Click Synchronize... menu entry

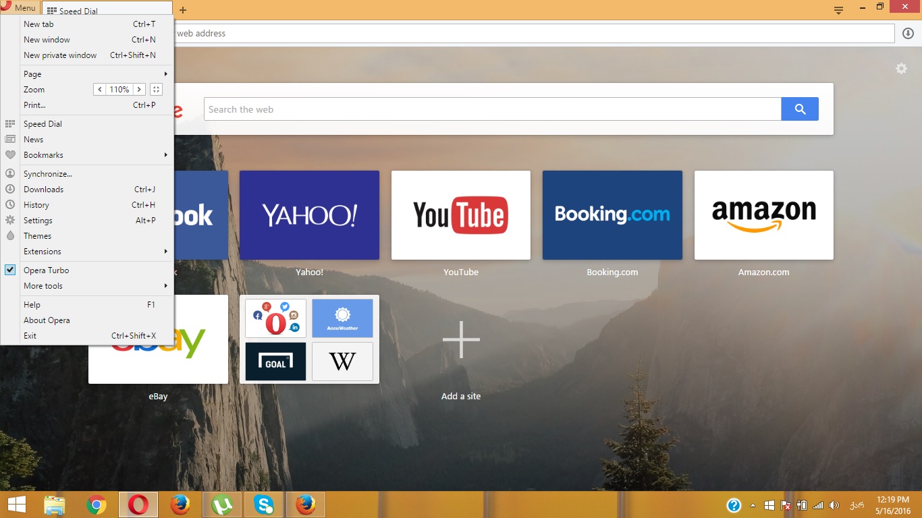[x=88, y=174]
